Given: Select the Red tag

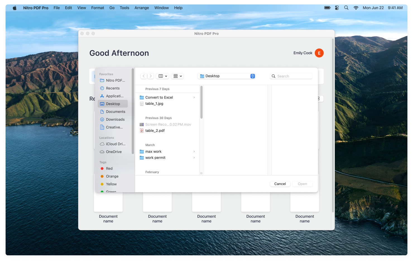Looking at the screenshot, I should [109, 169].
